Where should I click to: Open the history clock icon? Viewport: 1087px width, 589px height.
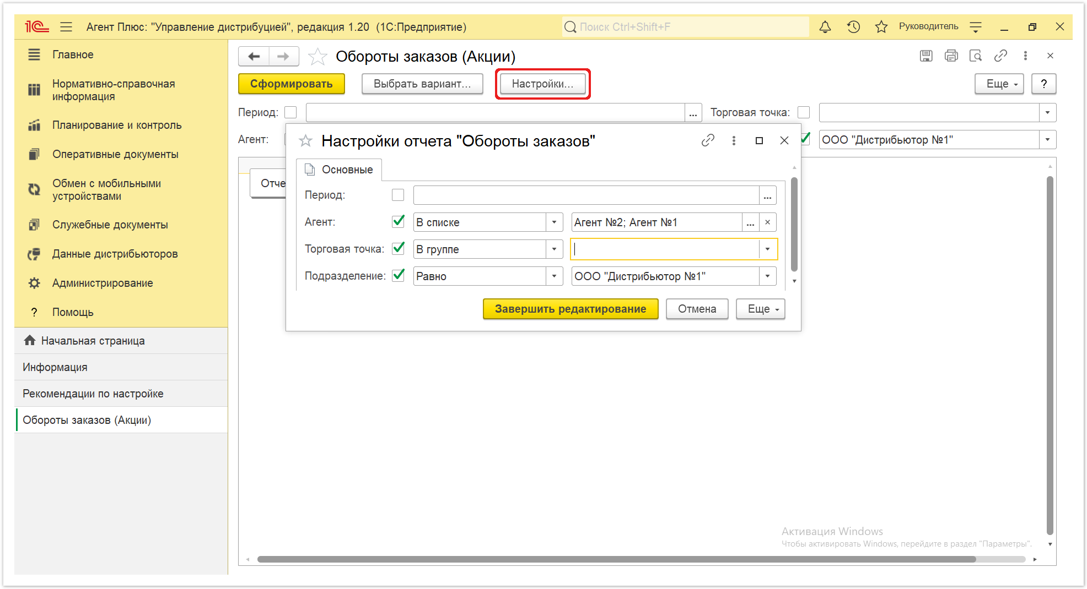(x=853, y=26)
